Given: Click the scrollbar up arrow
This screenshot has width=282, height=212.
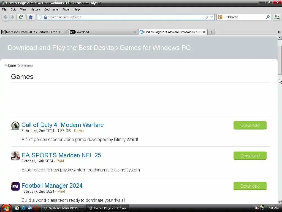Looking at the screenshot, I should coord(280,38).
